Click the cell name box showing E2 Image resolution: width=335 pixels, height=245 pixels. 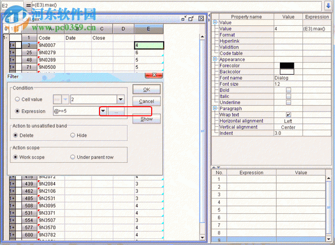pyautogui.click(x=12, y=5)
